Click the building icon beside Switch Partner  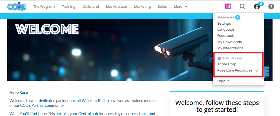tap(219, 58)
